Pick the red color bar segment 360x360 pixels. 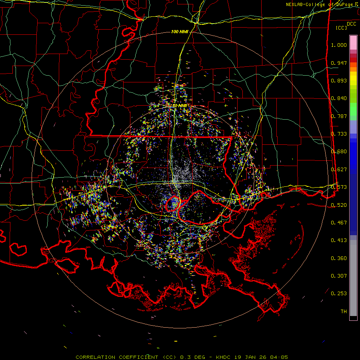tap(353, 60)
